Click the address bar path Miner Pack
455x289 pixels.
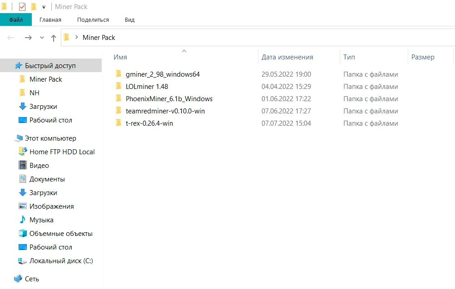[99, 38]
